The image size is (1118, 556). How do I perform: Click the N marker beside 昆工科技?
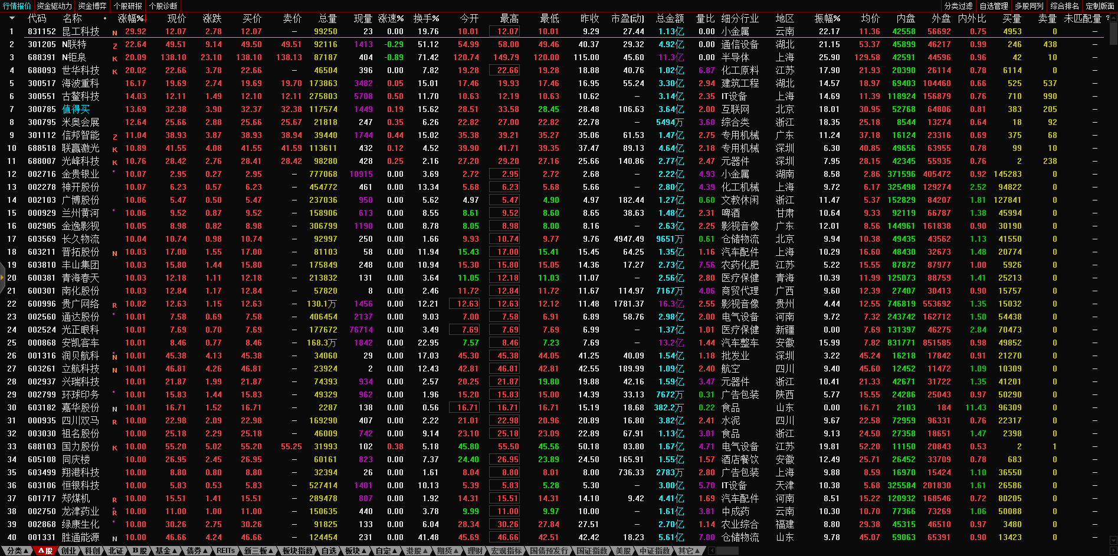click(x=114, y=33)
